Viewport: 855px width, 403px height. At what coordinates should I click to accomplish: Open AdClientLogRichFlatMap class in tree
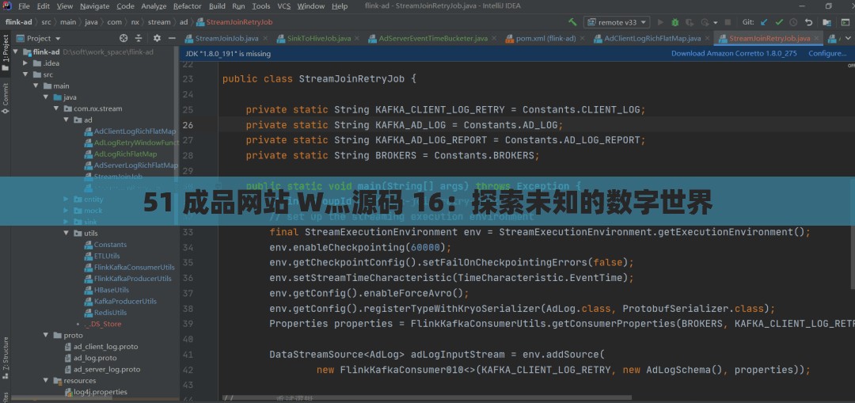coord(135,131)
